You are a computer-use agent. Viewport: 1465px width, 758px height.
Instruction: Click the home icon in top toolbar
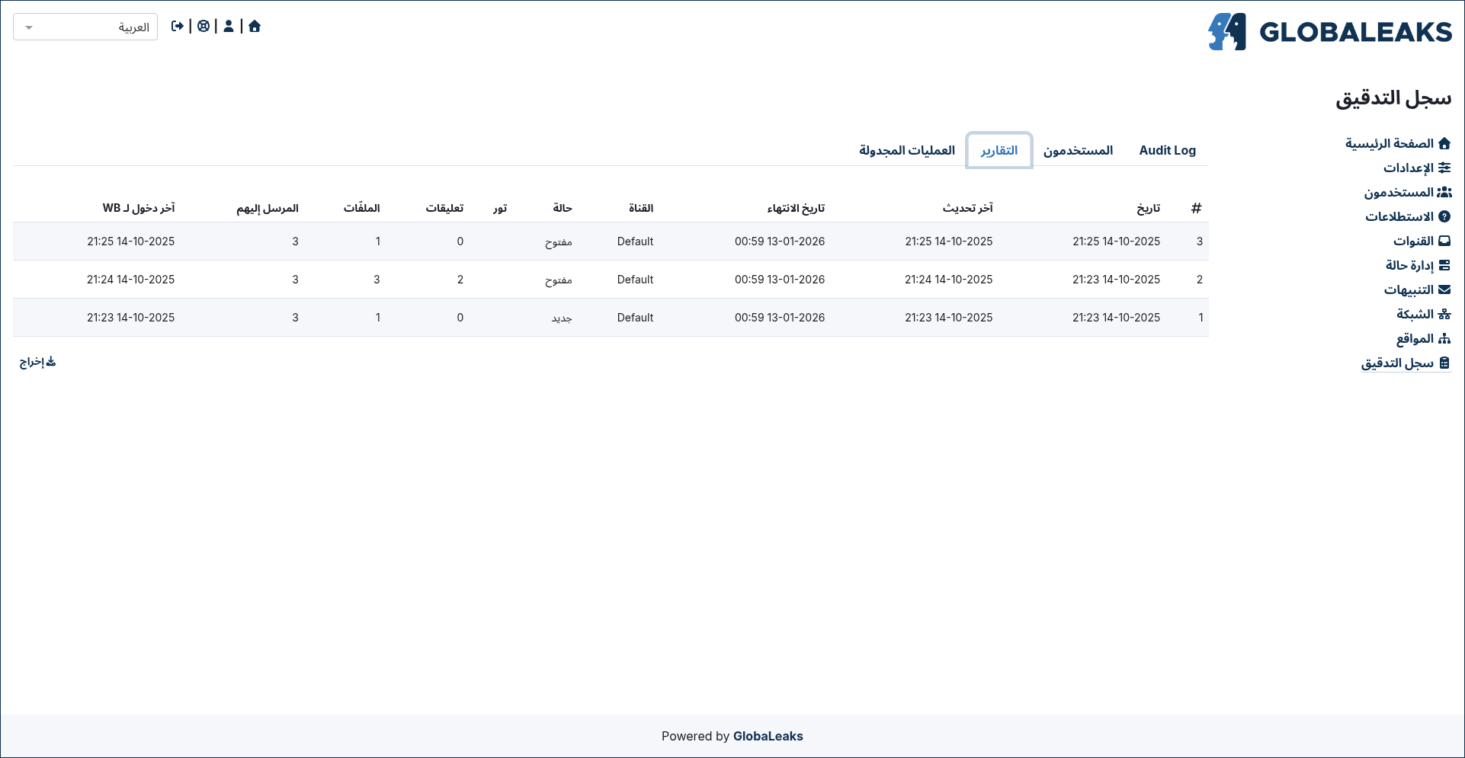tap(255, 26)
